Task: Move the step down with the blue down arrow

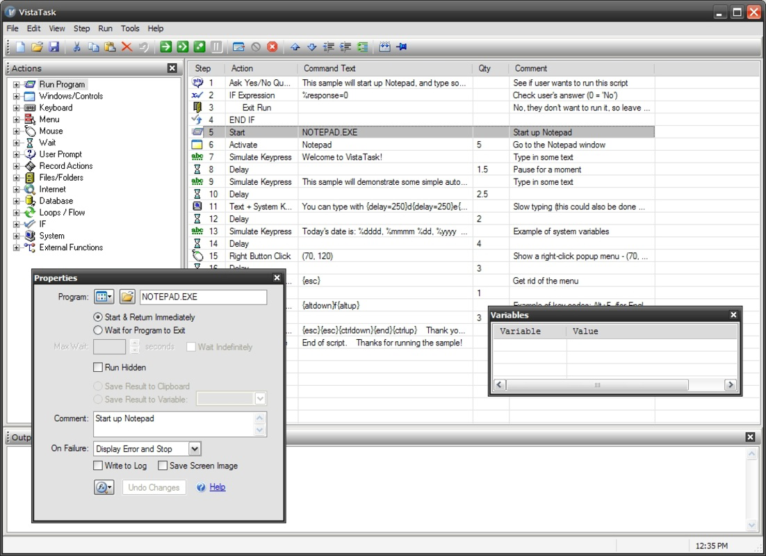Action: pyautogui.click(x=311, y=47)
